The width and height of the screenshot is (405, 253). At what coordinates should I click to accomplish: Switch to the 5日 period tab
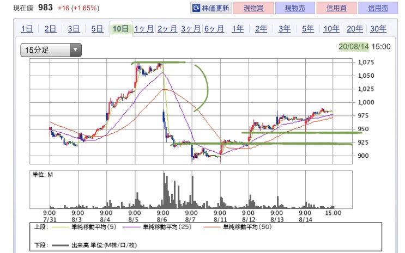coord(97,29)
